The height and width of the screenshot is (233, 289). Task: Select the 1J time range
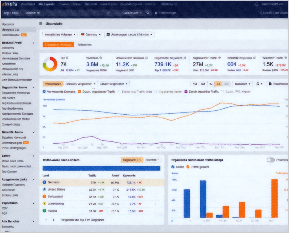[211, 84]
